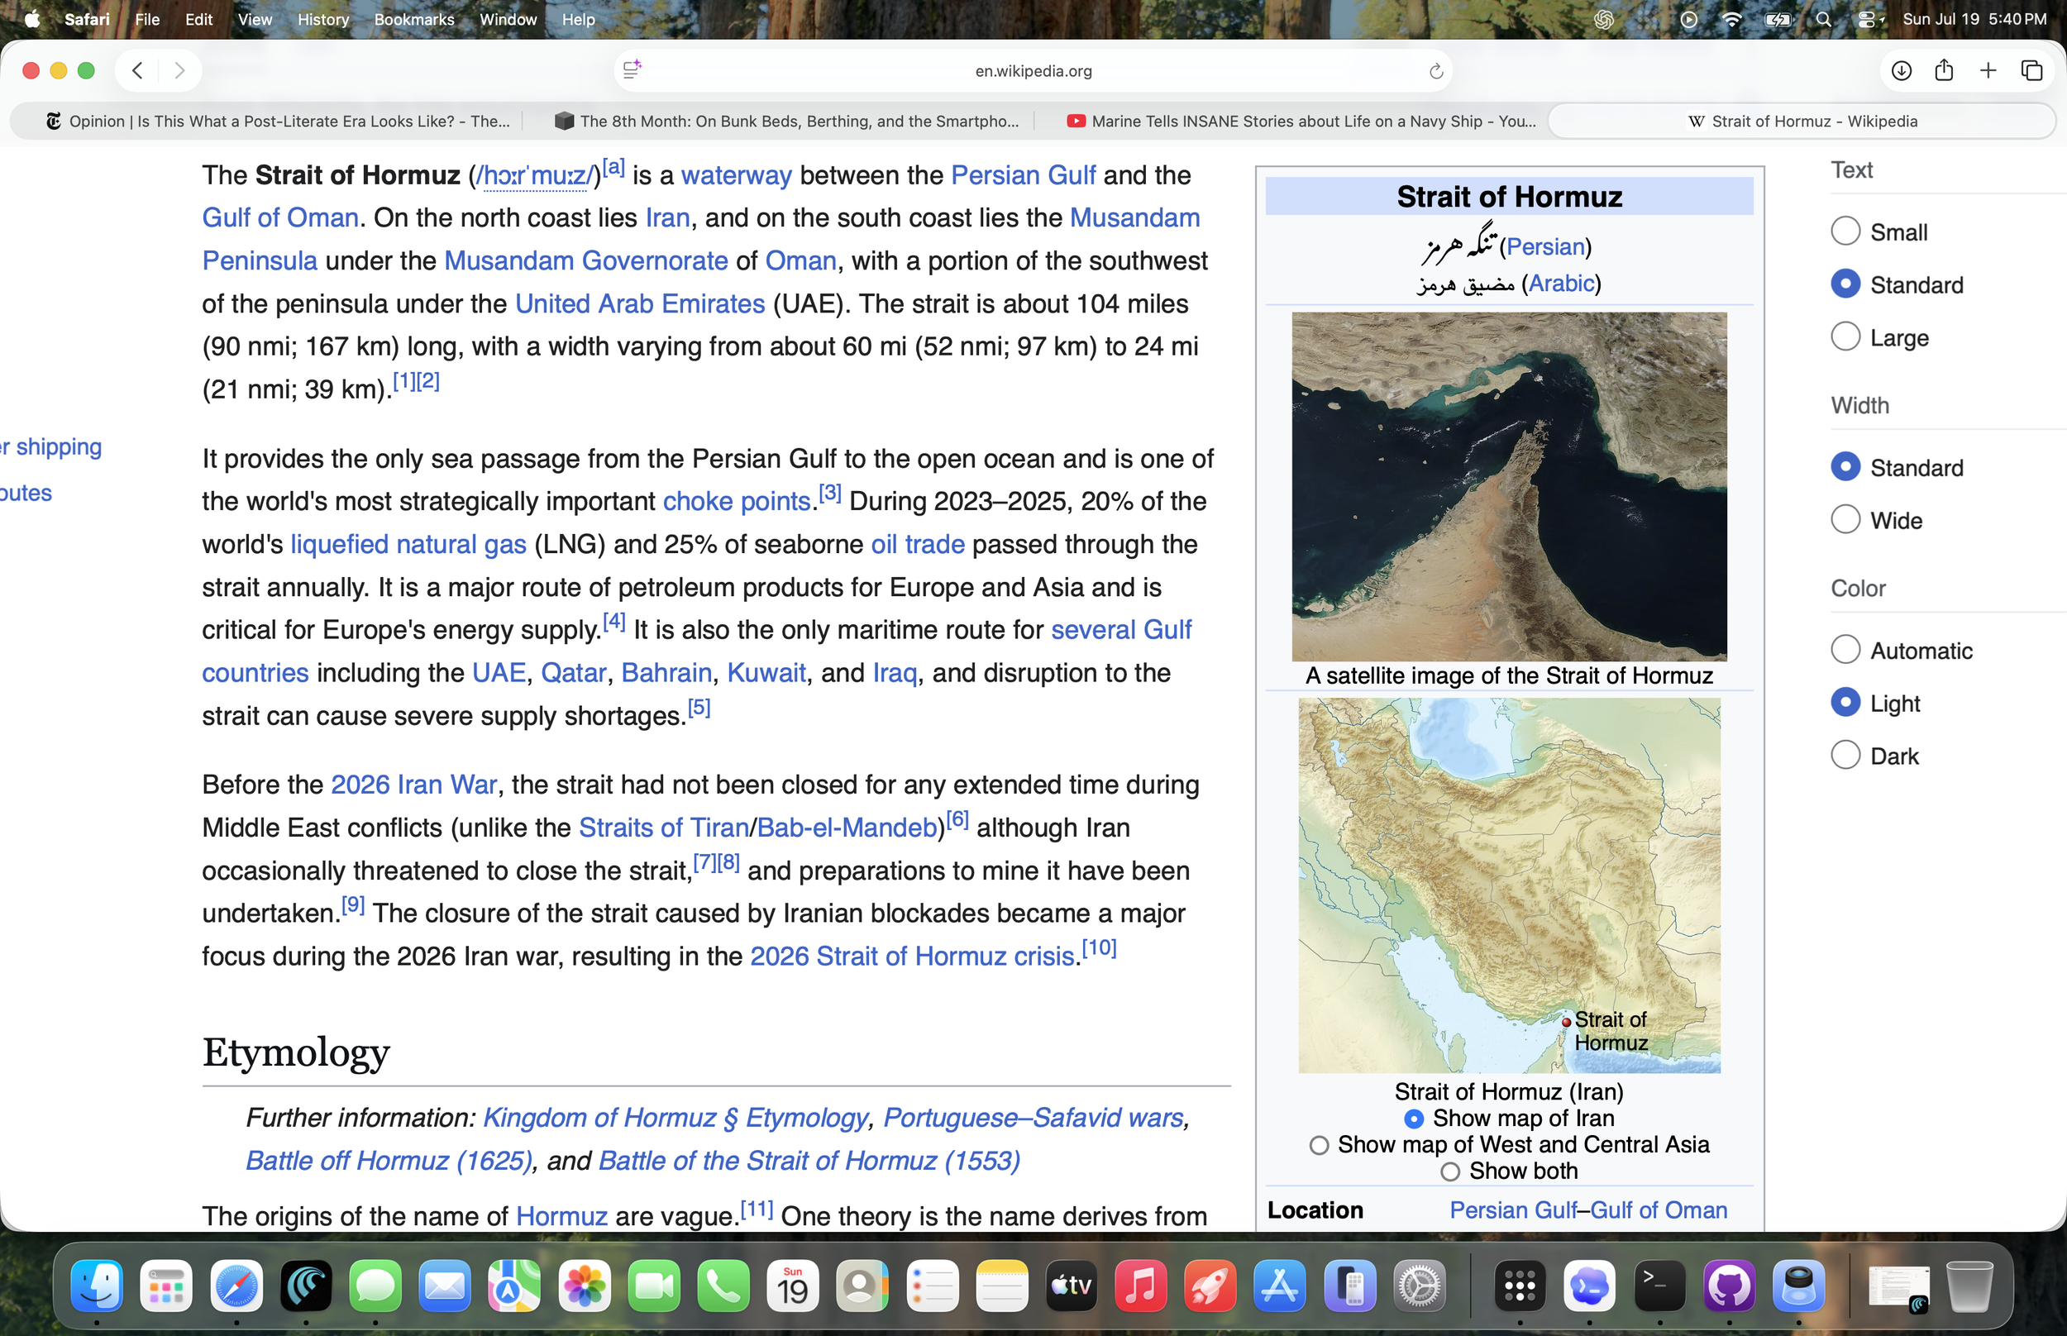Viewport: 2067px width, 1336px height.
Task: Open Terminal from the Dock
Action: click(x=1659, y=1286)
